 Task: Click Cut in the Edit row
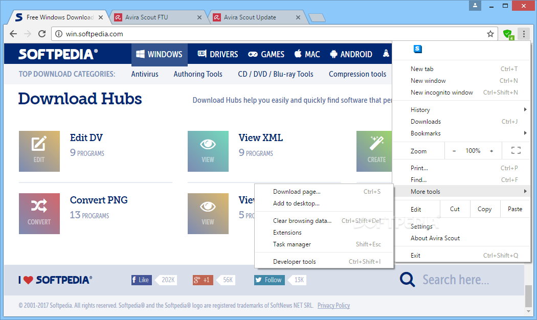455,209
